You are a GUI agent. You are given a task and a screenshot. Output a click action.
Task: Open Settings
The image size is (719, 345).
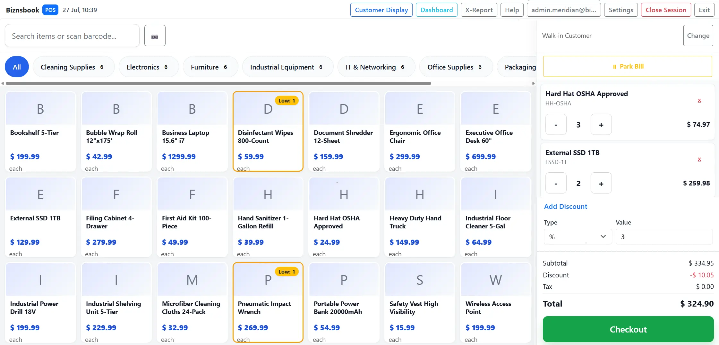pyautogui.click(x=621, y=10)
